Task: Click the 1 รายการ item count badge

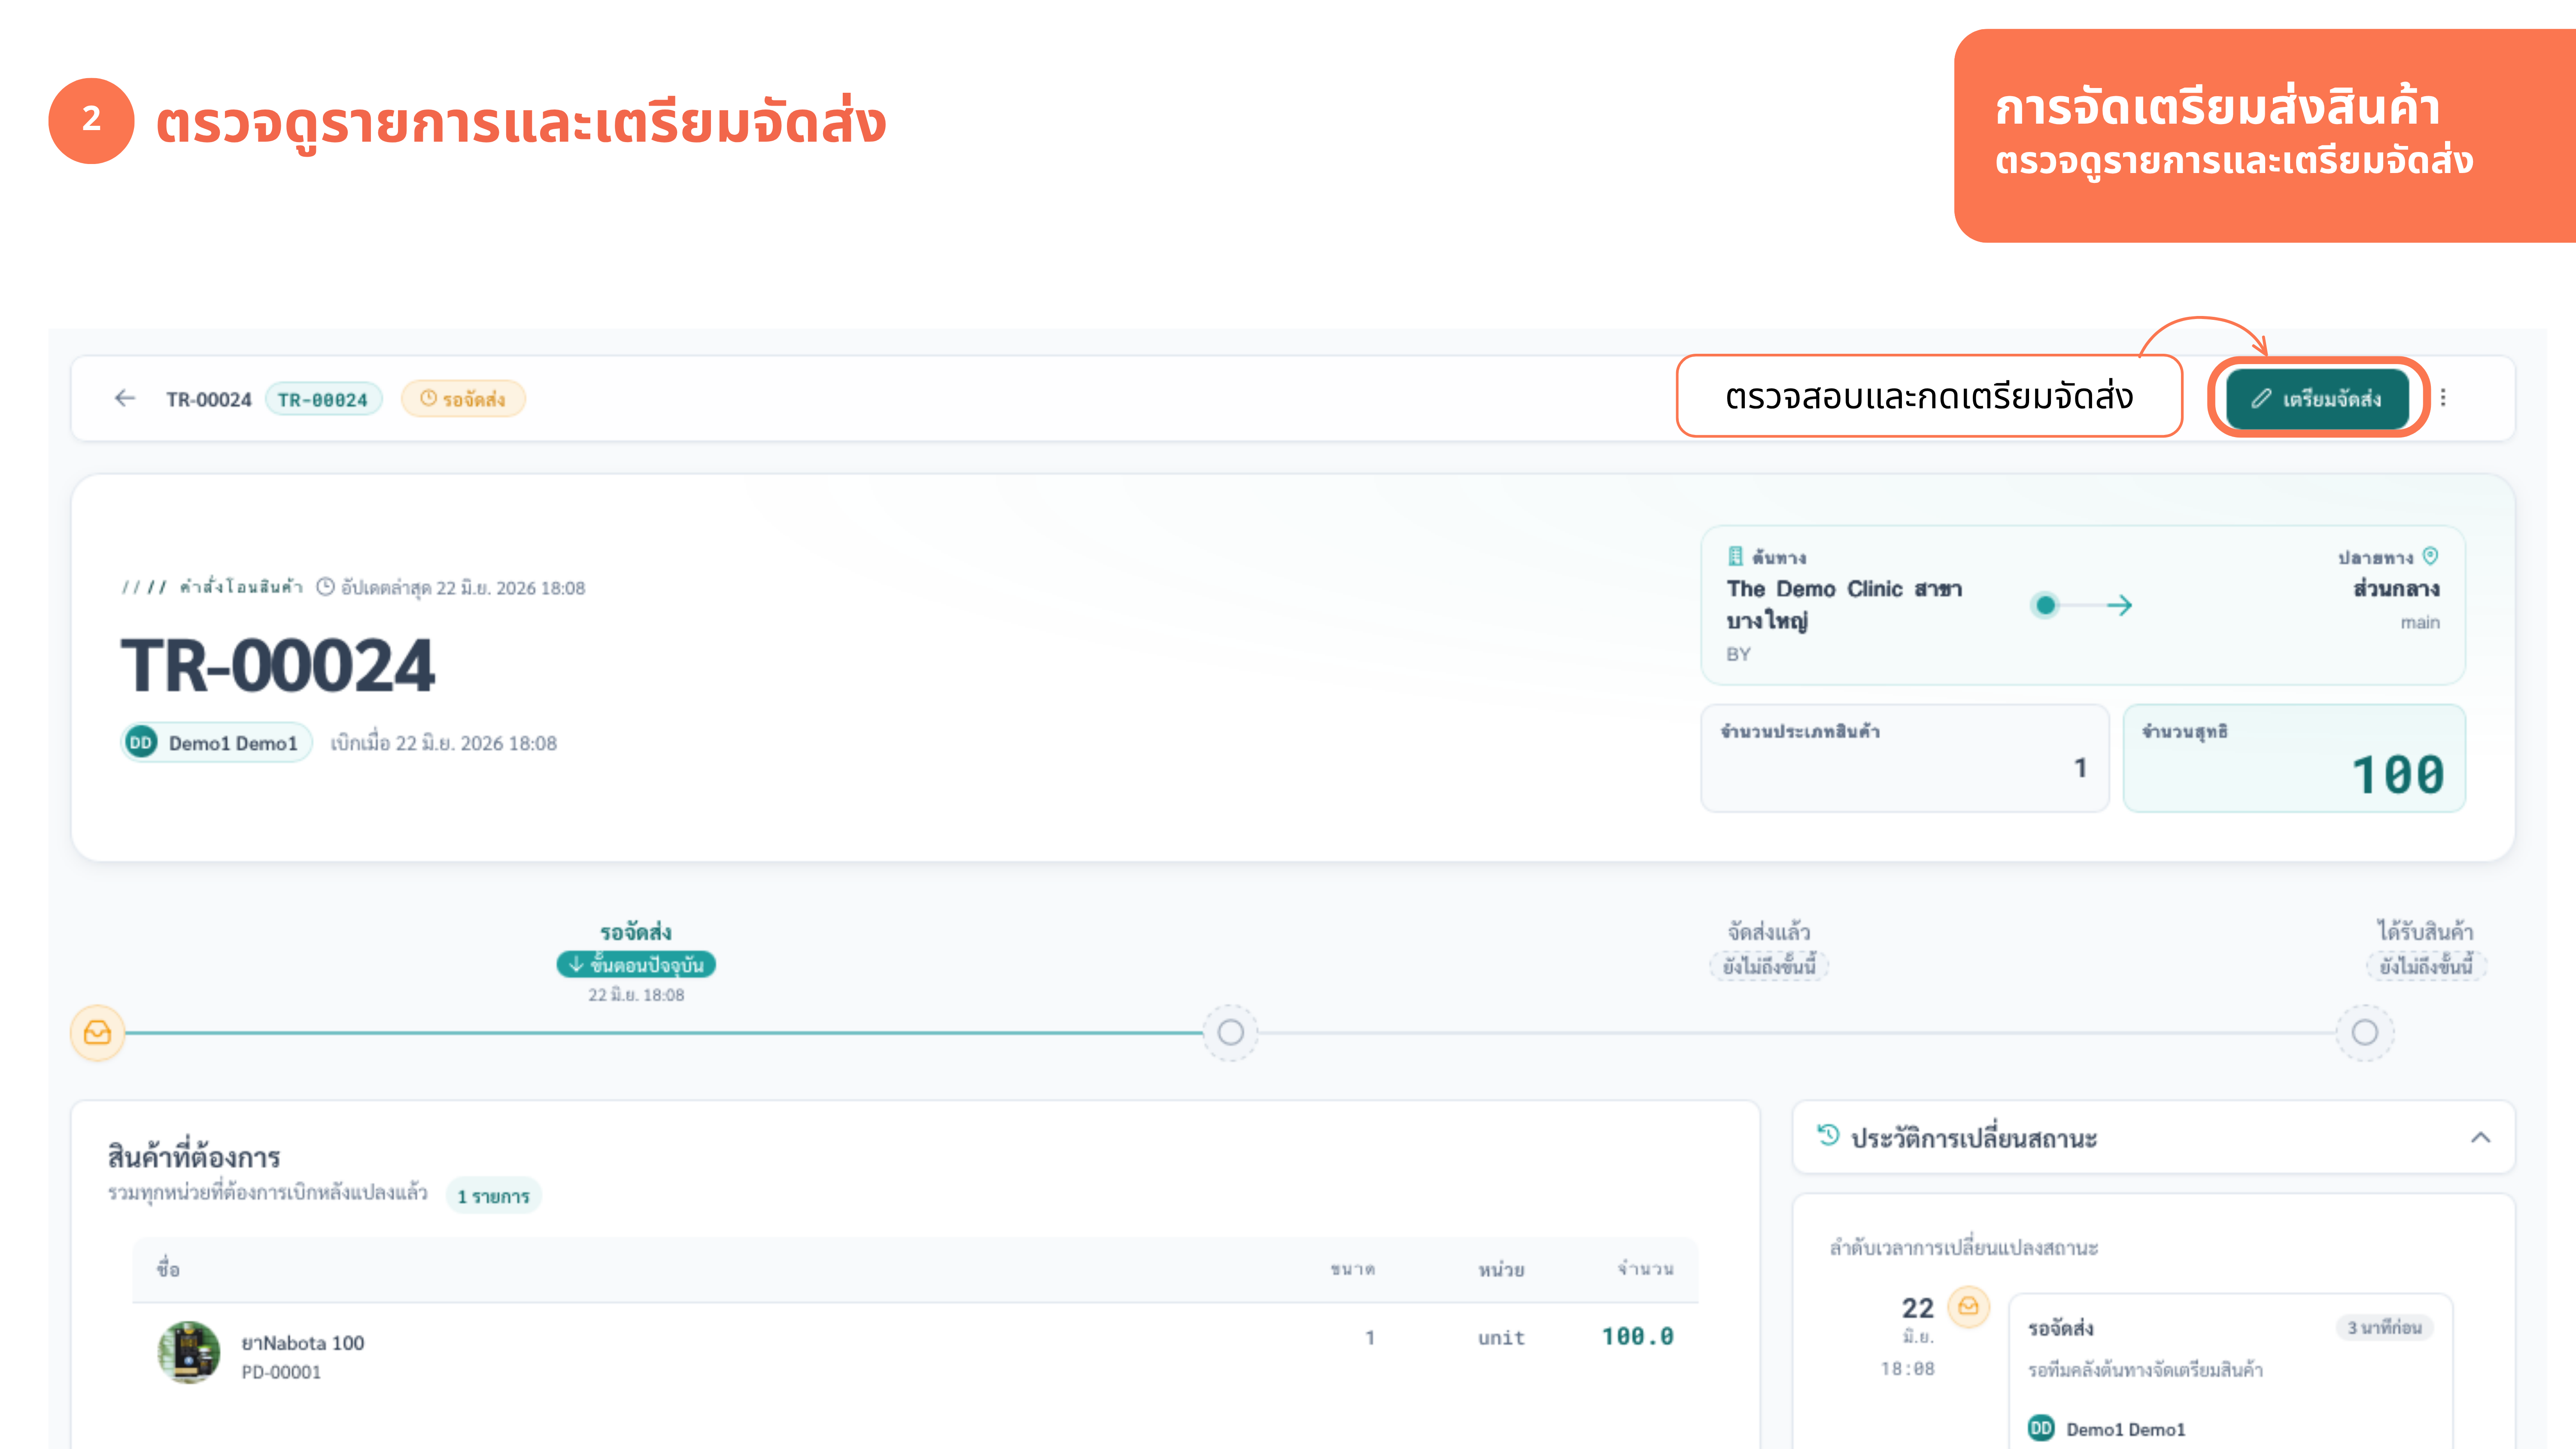Action: coord(494,1196)
